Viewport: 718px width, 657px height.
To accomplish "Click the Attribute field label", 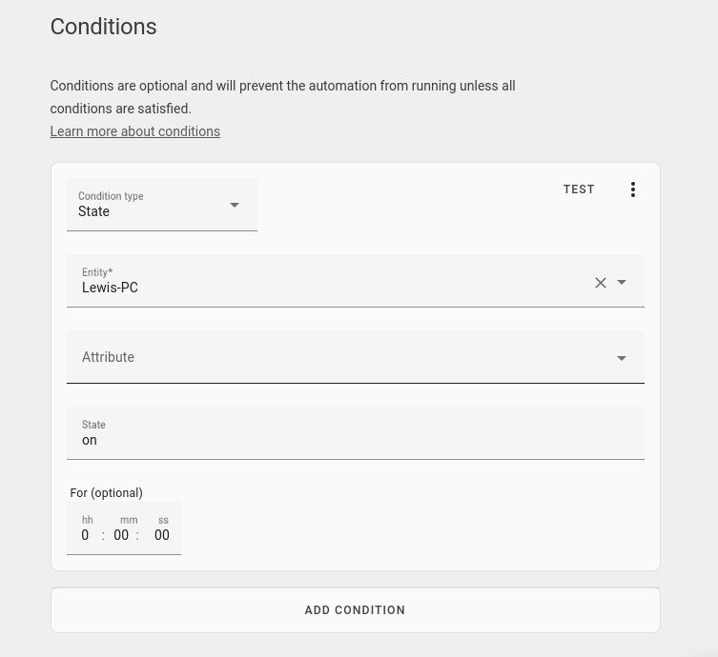I will 108,357.
